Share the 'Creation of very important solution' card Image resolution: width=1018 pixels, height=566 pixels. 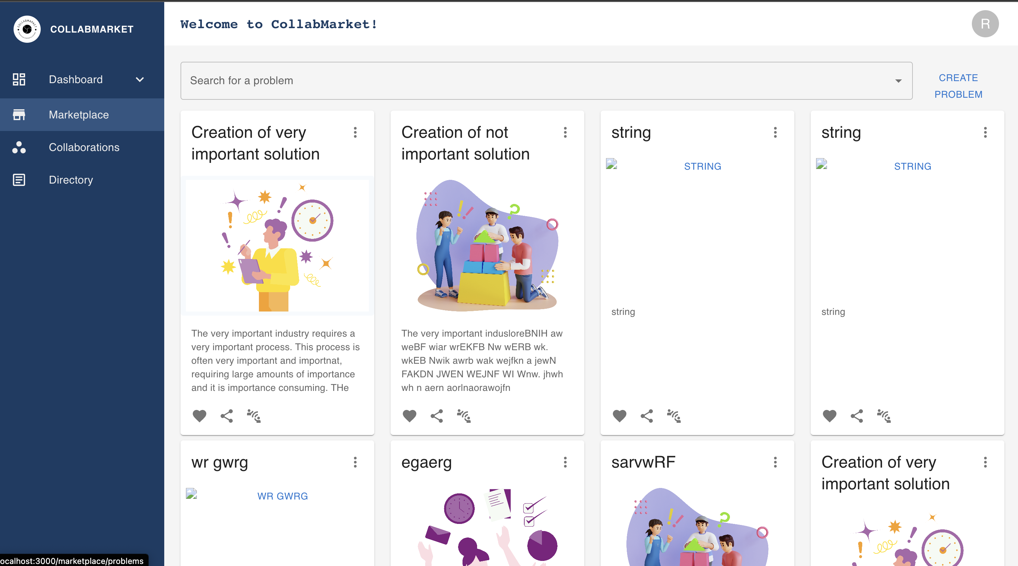pyautogui.click(x=226, y=416)
